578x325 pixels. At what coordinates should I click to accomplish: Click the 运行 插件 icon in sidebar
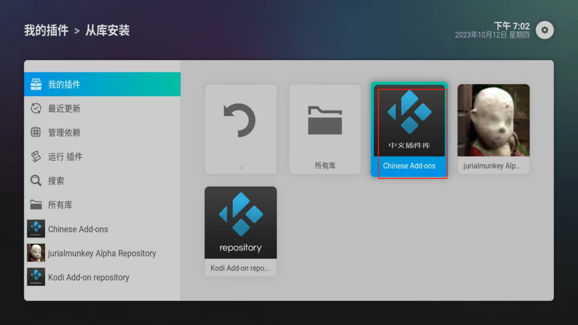pos(36,157)
